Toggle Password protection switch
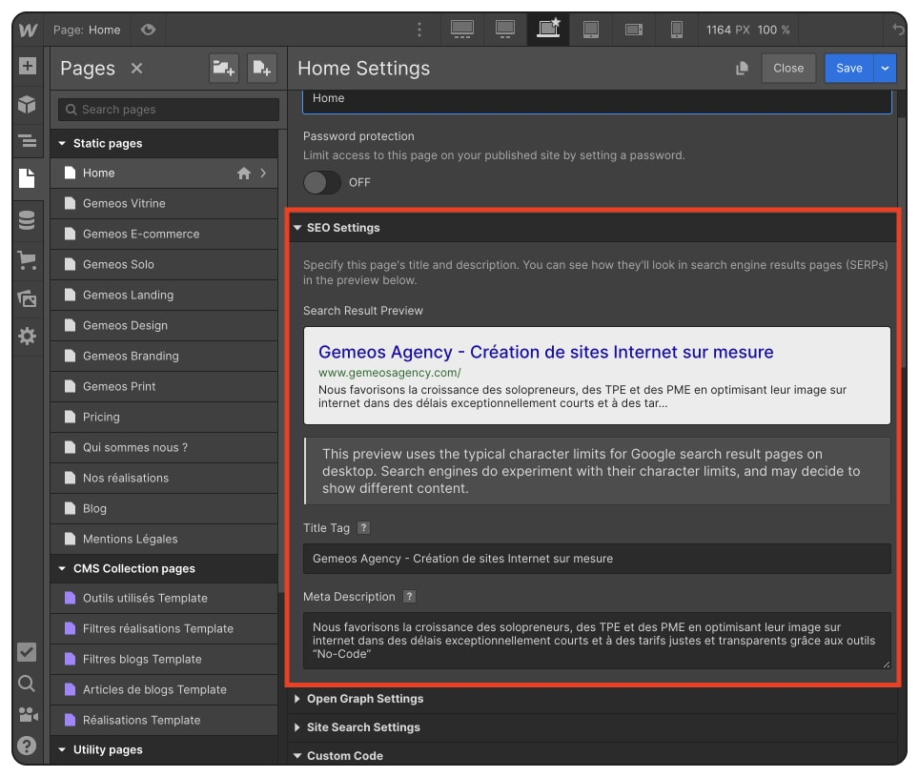919x777 pixels. [321, 182]
